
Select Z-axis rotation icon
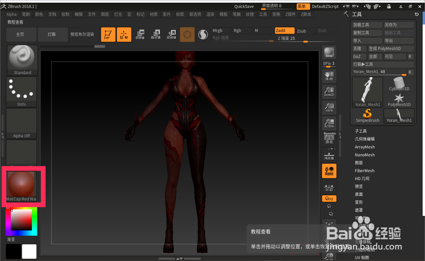coord(331,214)
